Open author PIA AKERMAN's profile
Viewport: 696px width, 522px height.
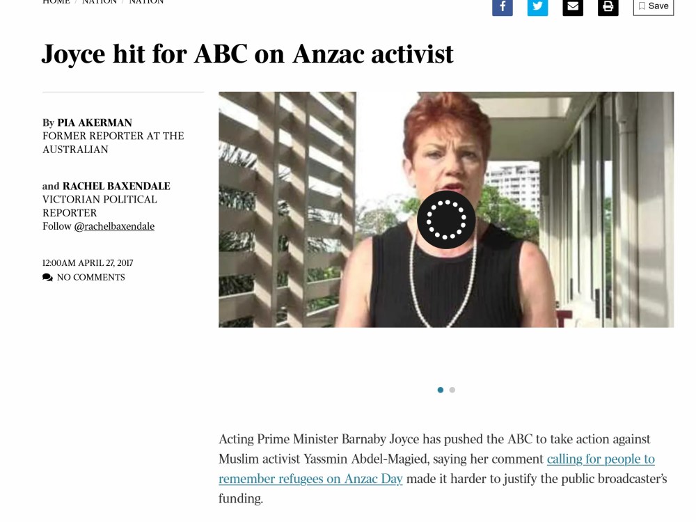95,122
